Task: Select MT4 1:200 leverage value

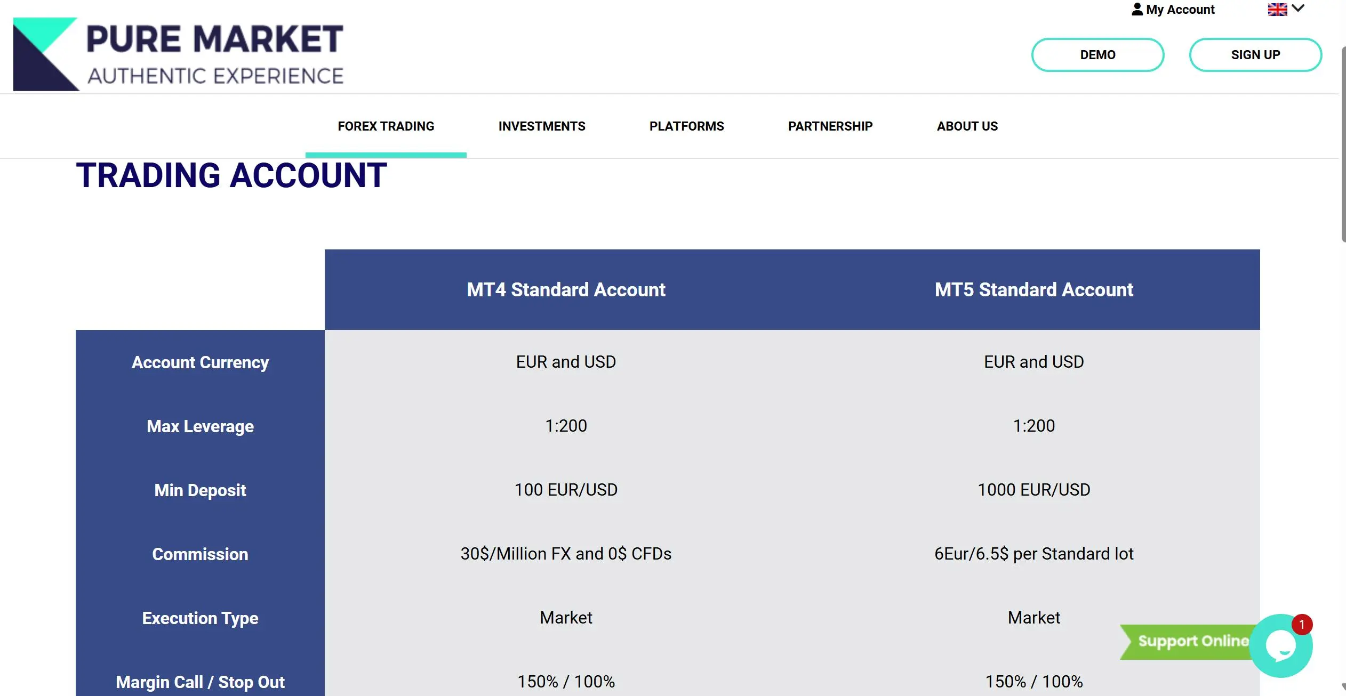Action: click(566, 426)
